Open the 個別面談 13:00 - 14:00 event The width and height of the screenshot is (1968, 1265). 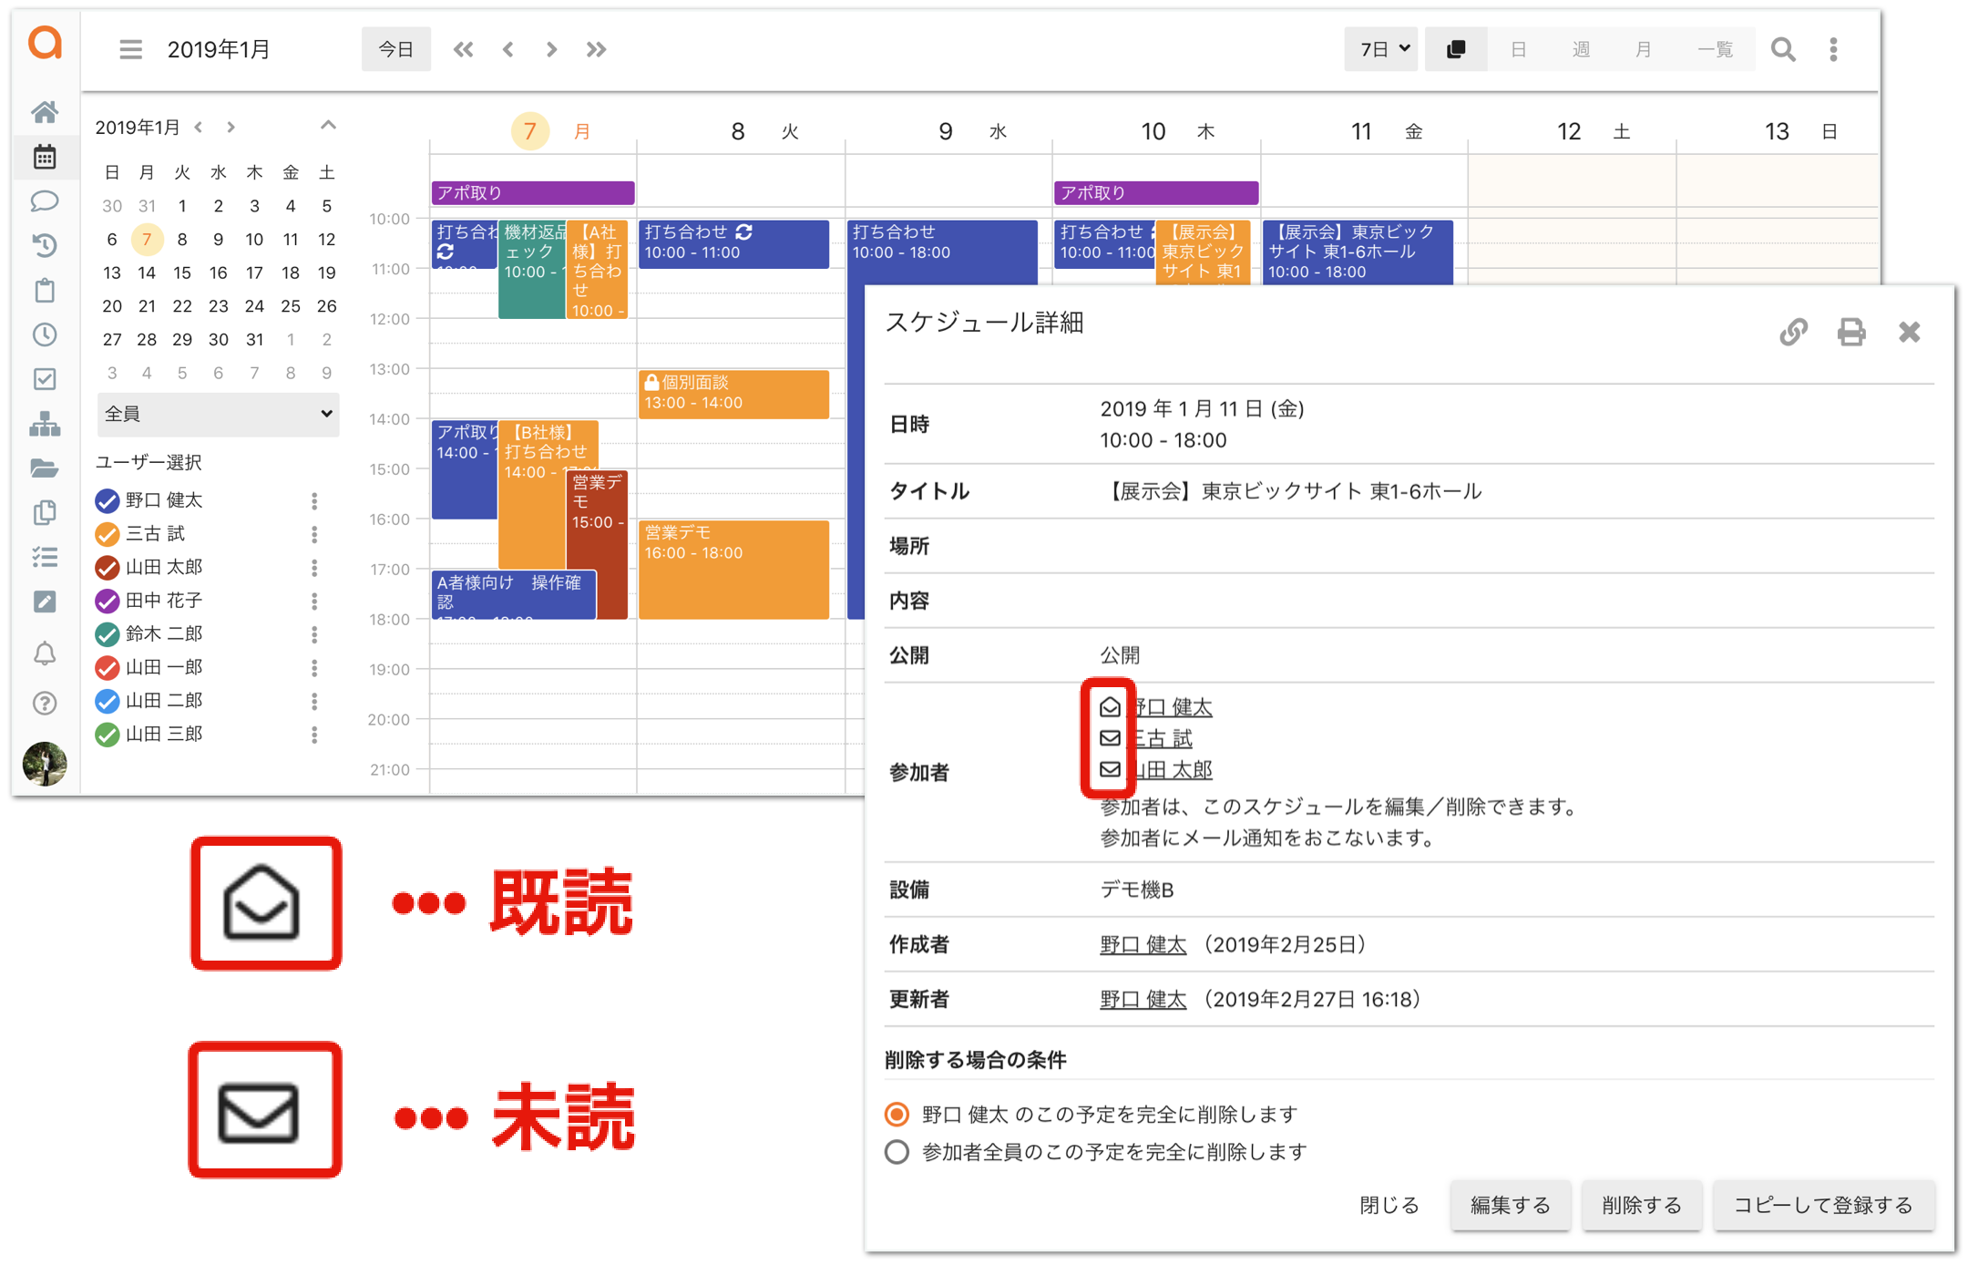(733, 394)
